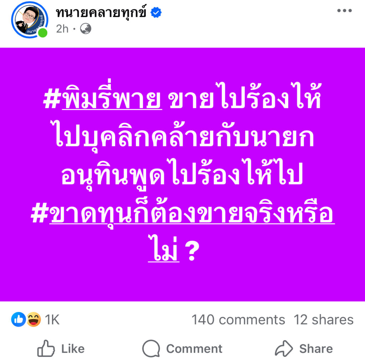Screen dimensions: 365x364
Task: Click the Haha laughing reaction emoji
Action: [x=34, y=319]
